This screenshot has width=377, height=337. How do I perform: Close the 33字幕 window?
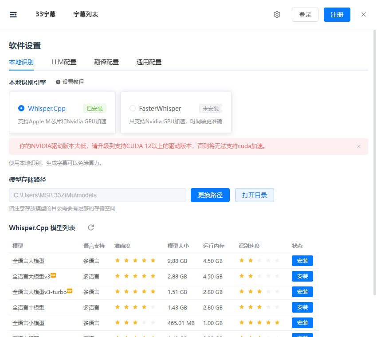coord(364,15)
